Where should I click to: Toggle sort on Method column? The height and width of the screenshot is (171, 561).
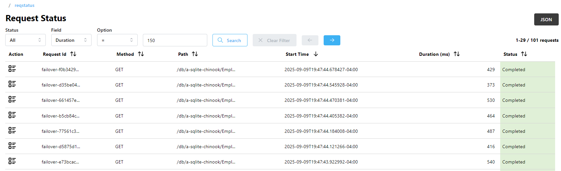coord(141,54)
